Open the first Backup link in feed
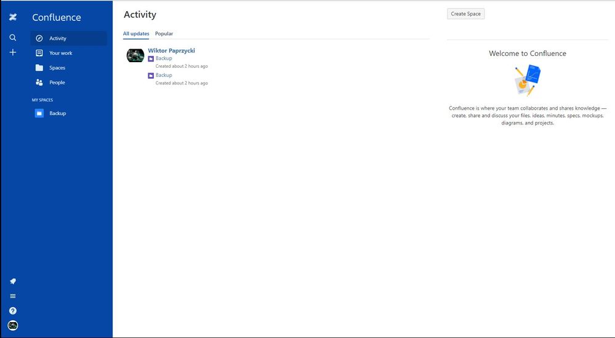Viewport: 615px width, 338px height. [164, 58]
